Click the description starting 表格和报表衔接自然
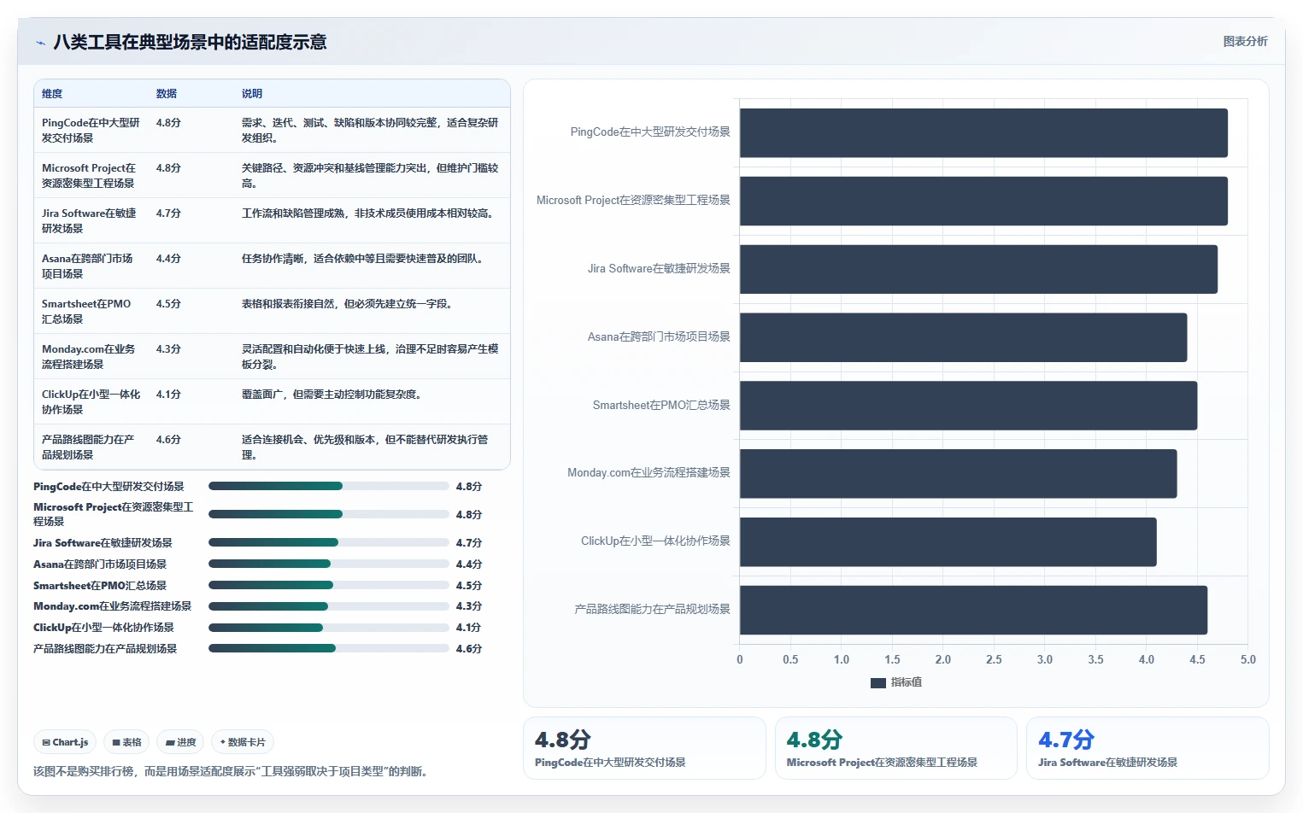Viewport: 1303px width, 813px height. pyautogui.click(x=348, y=304)
